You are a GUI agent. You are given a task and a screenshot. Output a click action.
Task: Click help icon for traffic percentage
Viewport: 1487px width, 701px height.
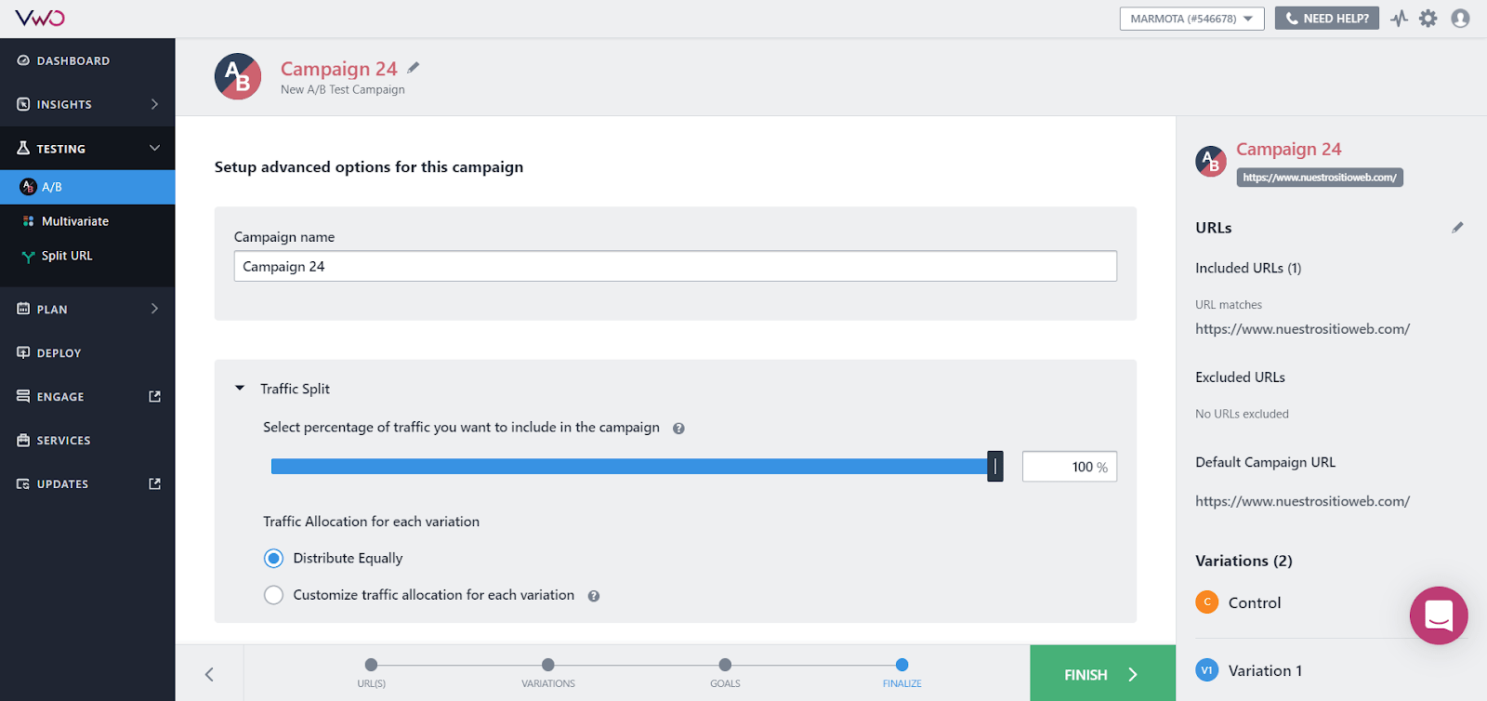pyautogui.click(x=678, y=429)
